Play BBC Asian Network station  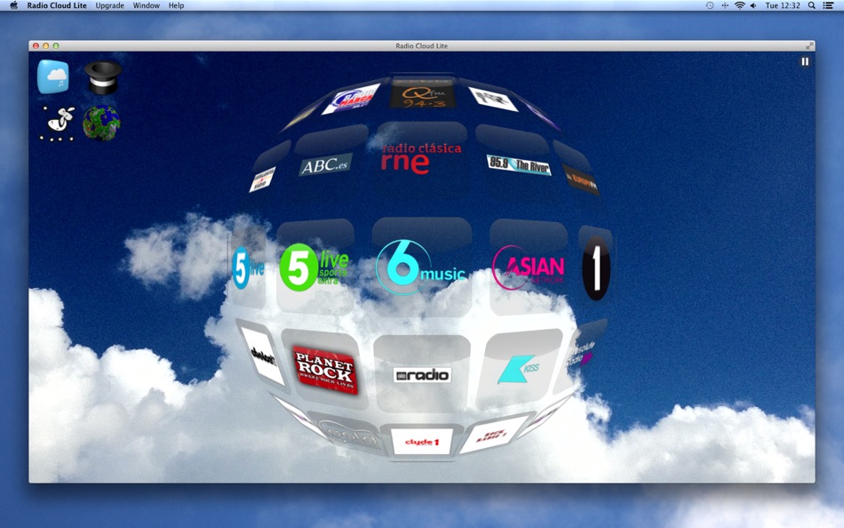pos(529,268)
